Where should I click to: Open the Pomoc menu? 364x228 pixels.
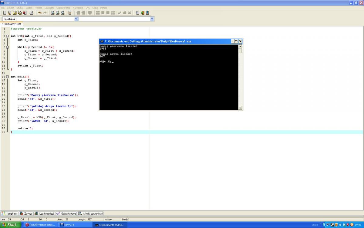(104, 8)
